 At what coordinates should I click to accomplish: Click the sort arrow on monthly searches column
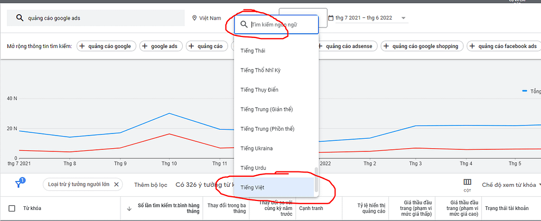pos(129,209)
